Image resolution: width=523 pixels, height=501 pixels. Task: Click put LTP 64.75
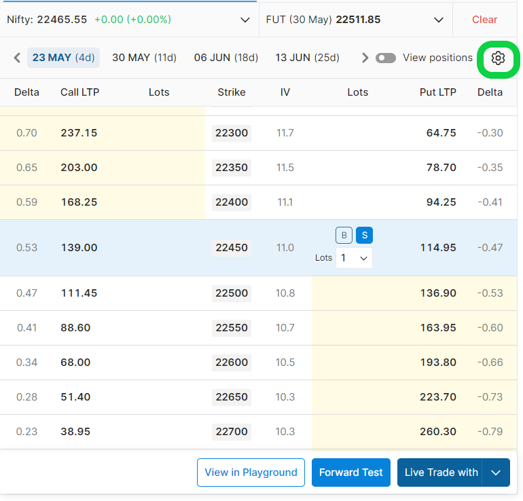(x=441, y=133)
